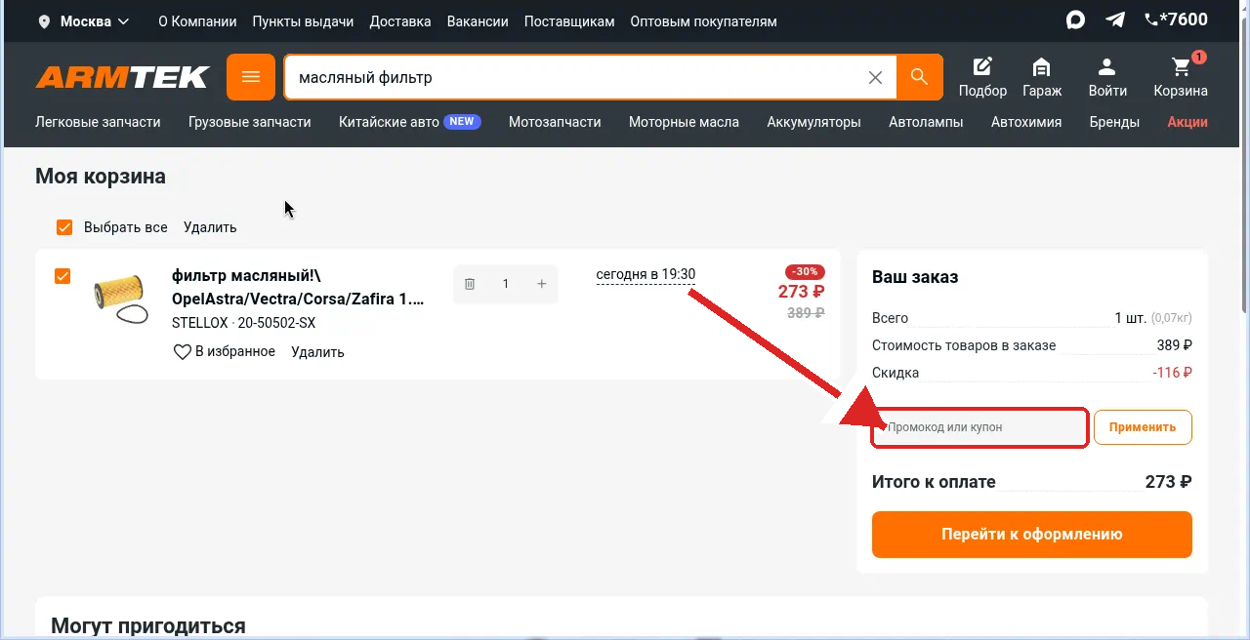1250x640 pixels.
Task: Increase quantity with the plus button
Action: point(542,284)
